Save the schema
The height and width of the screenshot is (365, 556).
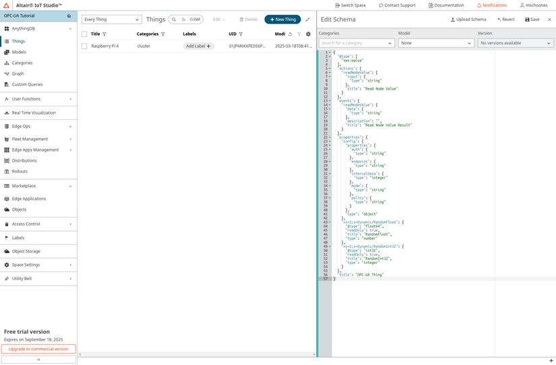pyautogui.click(x=532, y=20)
